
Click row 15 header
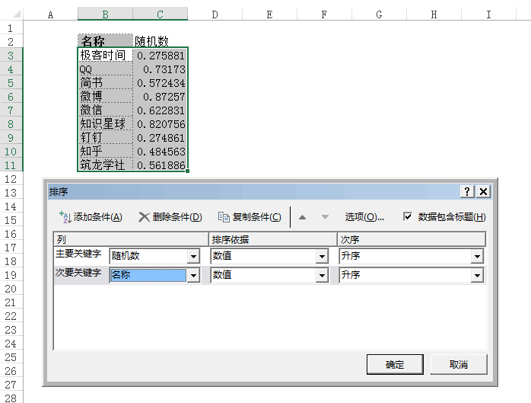pos(12,220)
